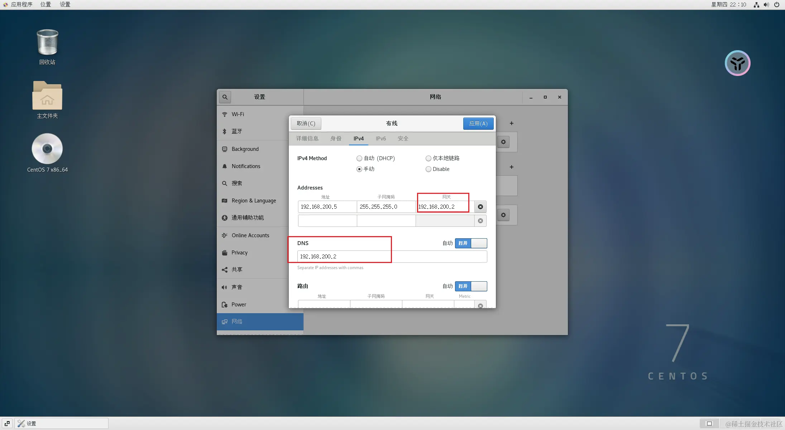The height and width of the screenshot is (430, 785).
Task: Click the network status icon in the top bar
Action: (756, 5)
